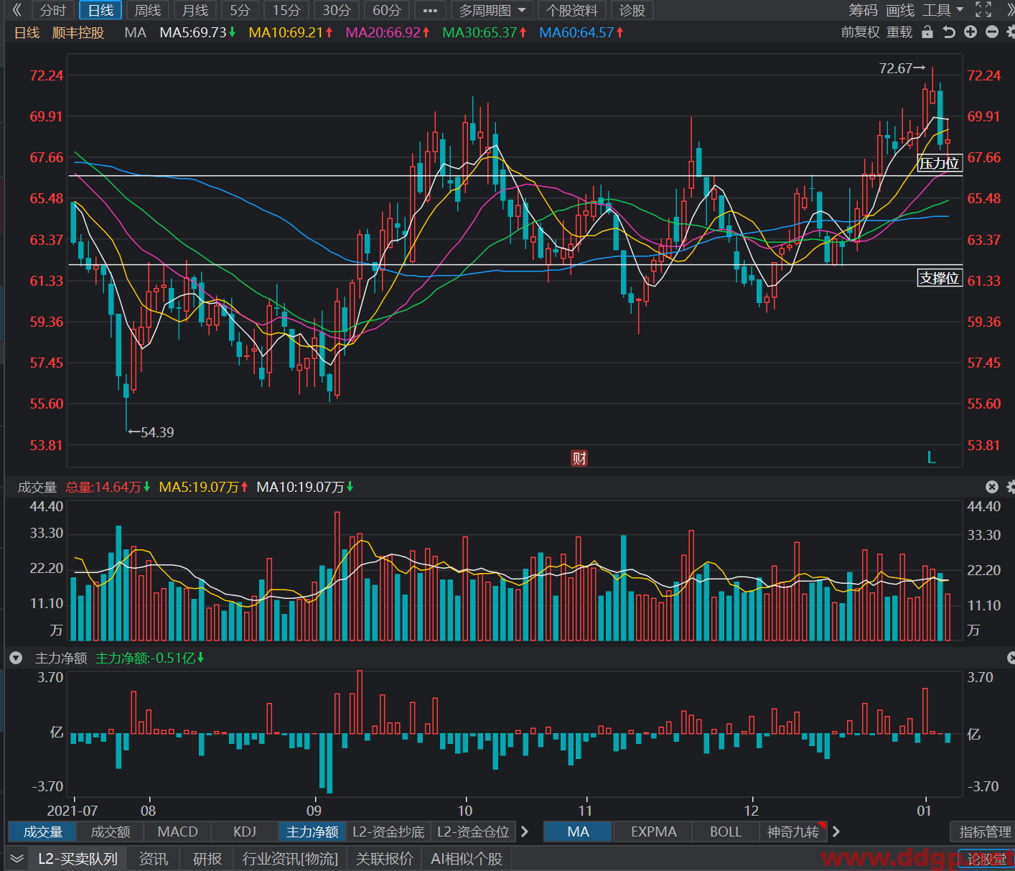Select 神奇九转 indicator tab
Viewport: 1015px width, 871px height.
click(x=793, y=832)
